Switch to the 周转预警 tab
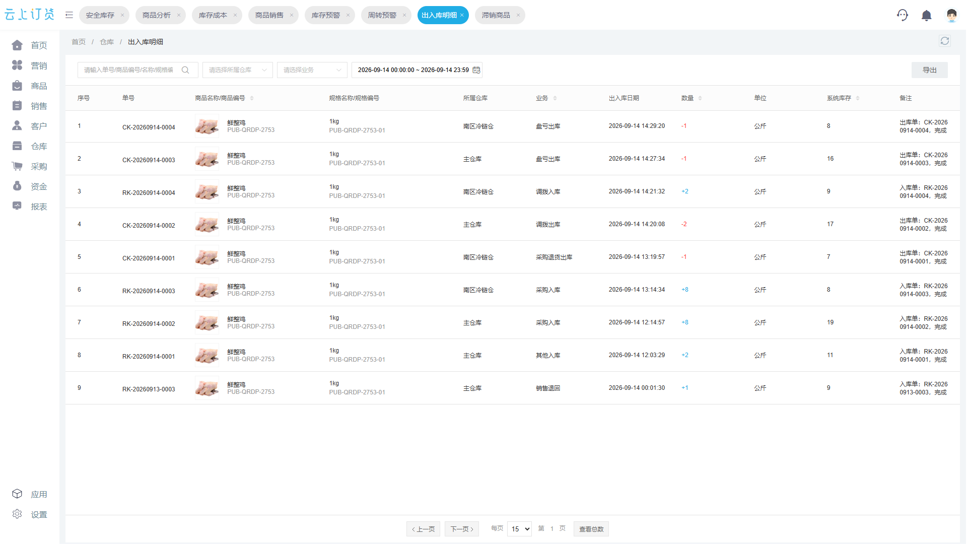 click(382, 15)
